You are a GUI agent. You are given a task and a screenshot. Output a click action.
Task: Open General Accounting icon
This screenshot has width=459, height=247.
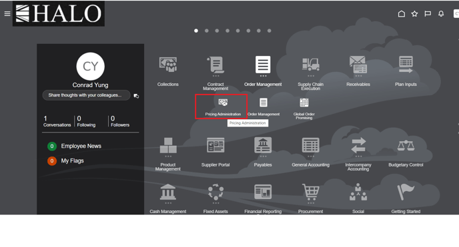coord(311,145)
